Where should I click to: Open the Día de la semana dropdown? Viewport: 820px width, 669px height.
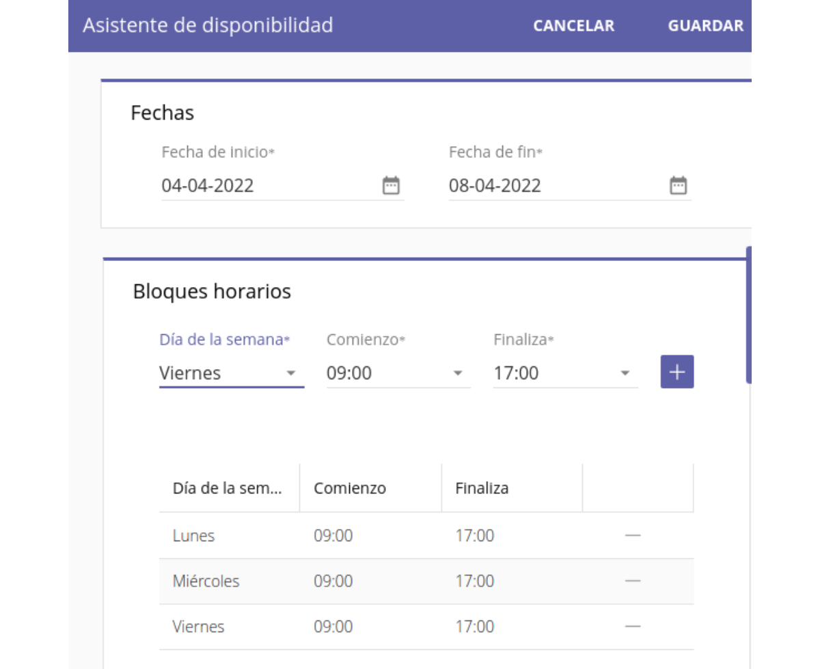(x=231, y=372)
